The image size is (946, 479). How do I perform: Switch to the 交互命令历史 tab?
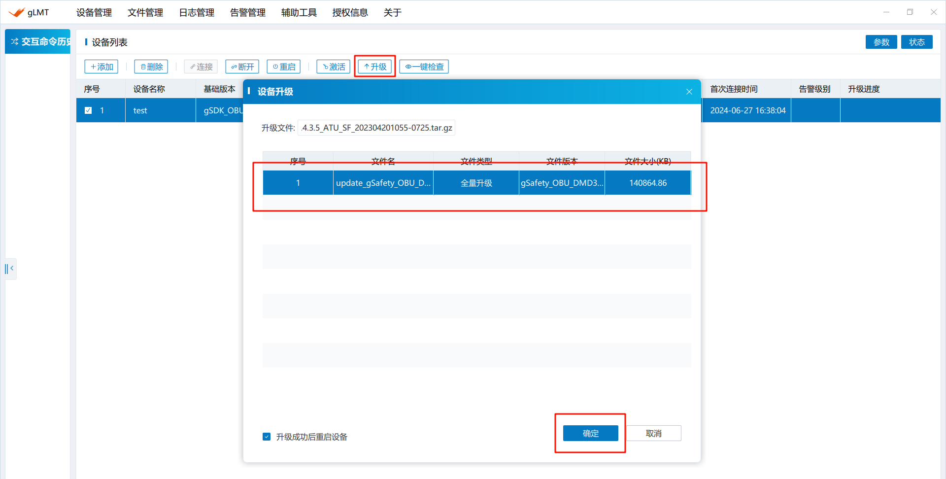39,42
